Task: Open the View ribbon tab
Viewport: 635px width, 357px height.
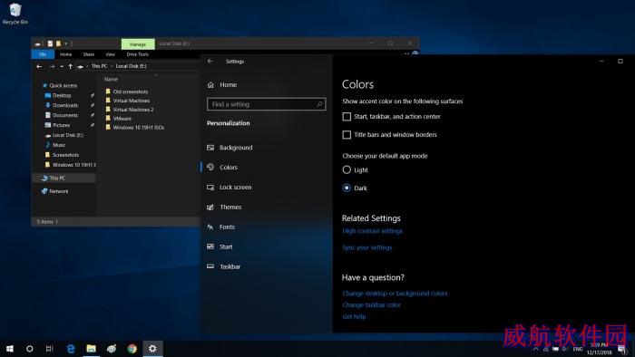Action: (110, 54)
